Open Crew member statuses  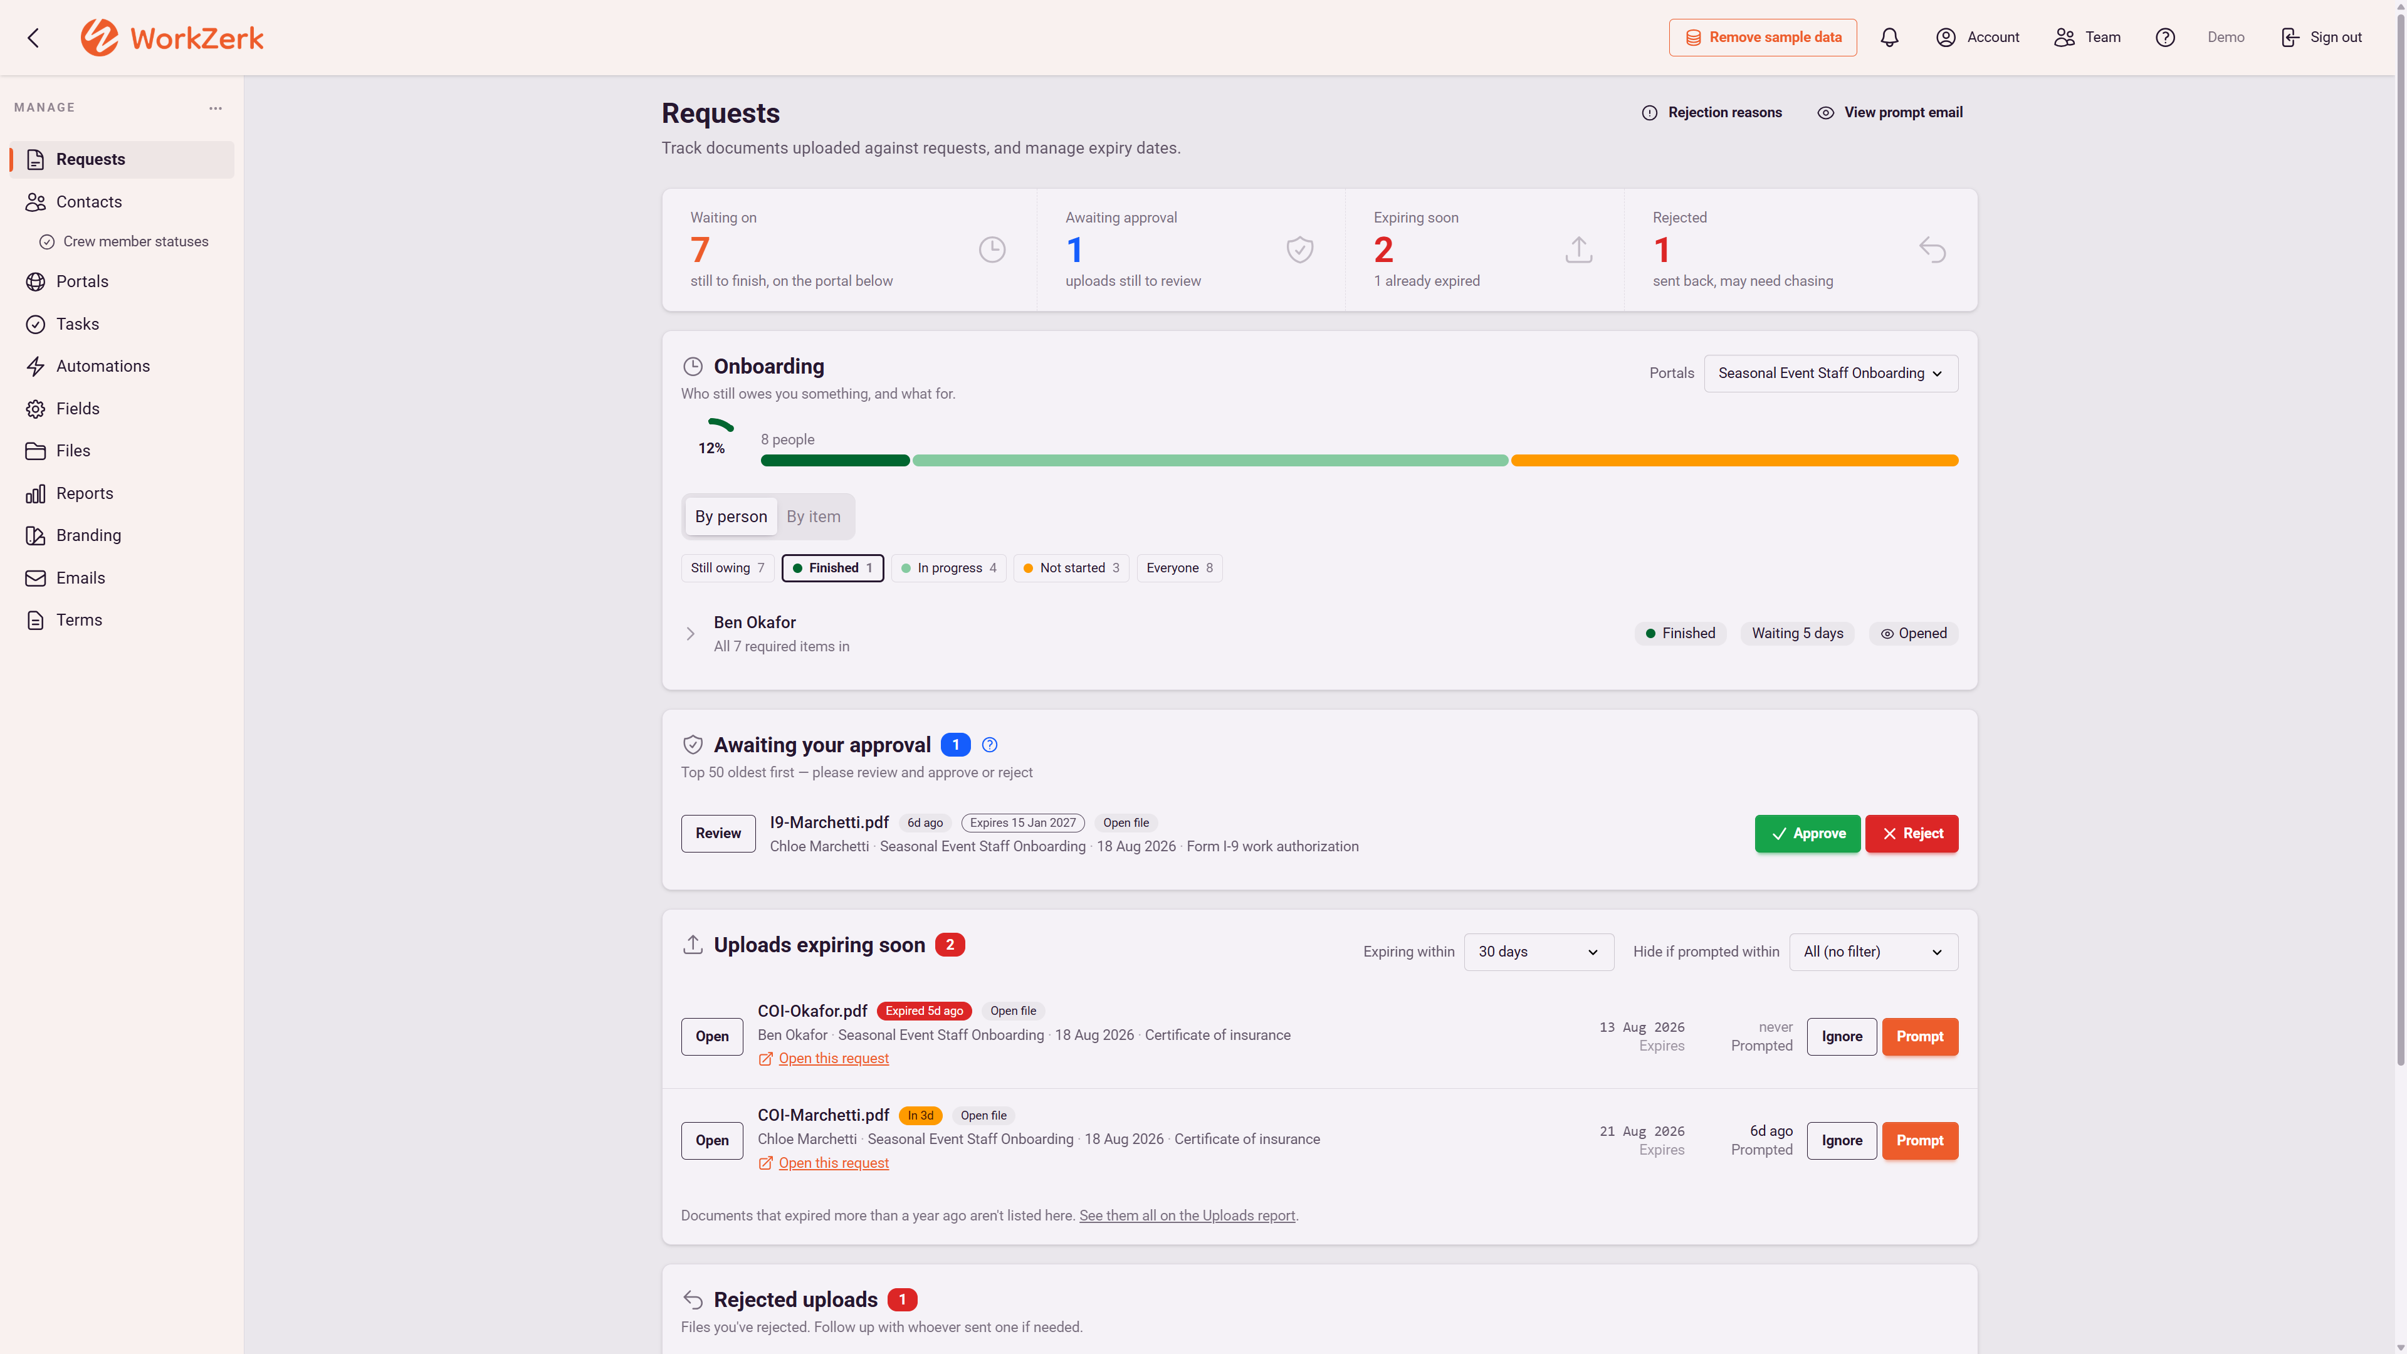coord(124,241)
